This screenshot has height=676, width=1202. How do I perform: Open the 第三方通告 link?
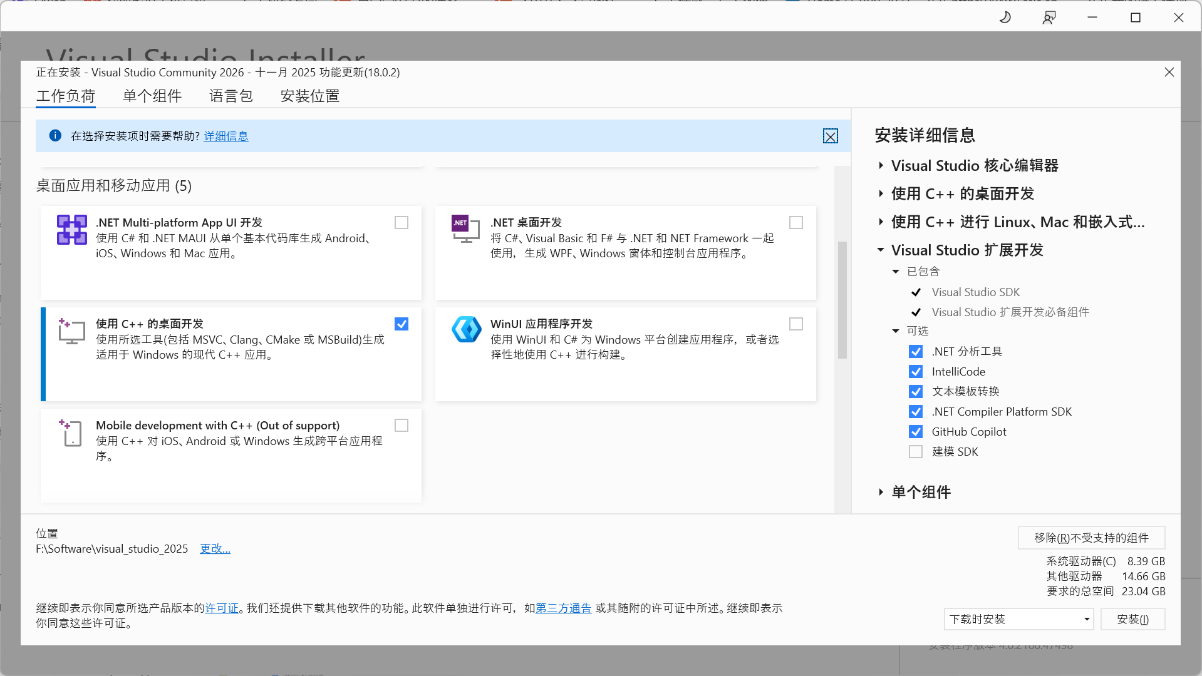pyautogui.click(x=564, y=608)
